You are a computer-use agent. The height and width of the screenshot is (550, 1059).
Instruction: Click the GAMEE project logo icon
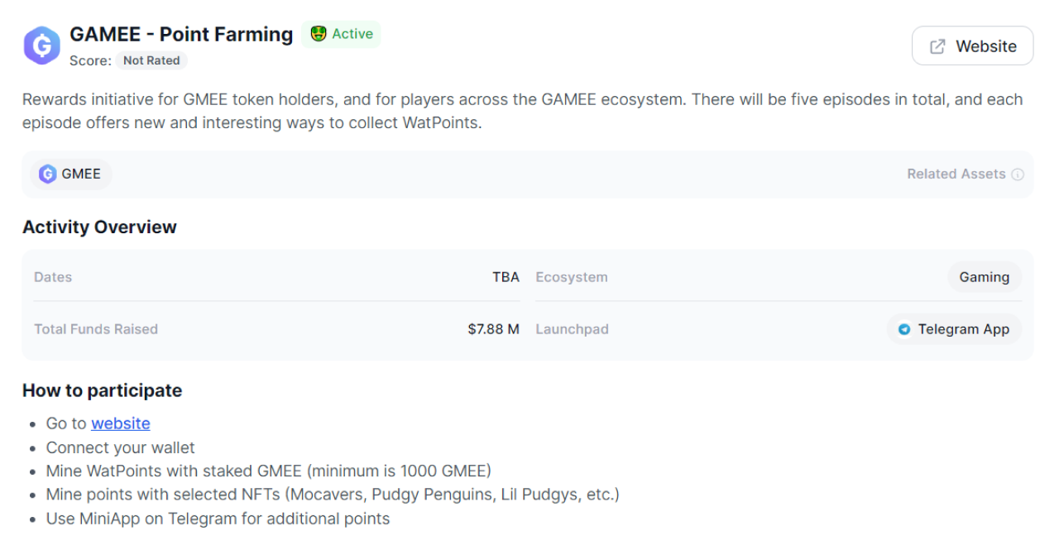41,45
